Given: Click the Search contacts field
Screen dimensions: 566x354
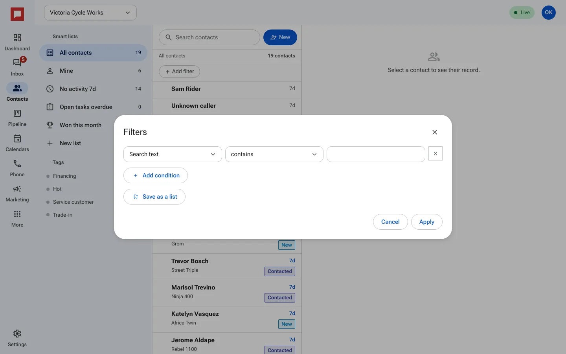Looking at the screenshot, I should tap(209, 37).
